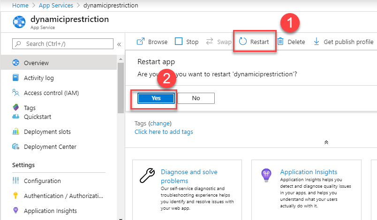Click the Delete trash icon

280,42
